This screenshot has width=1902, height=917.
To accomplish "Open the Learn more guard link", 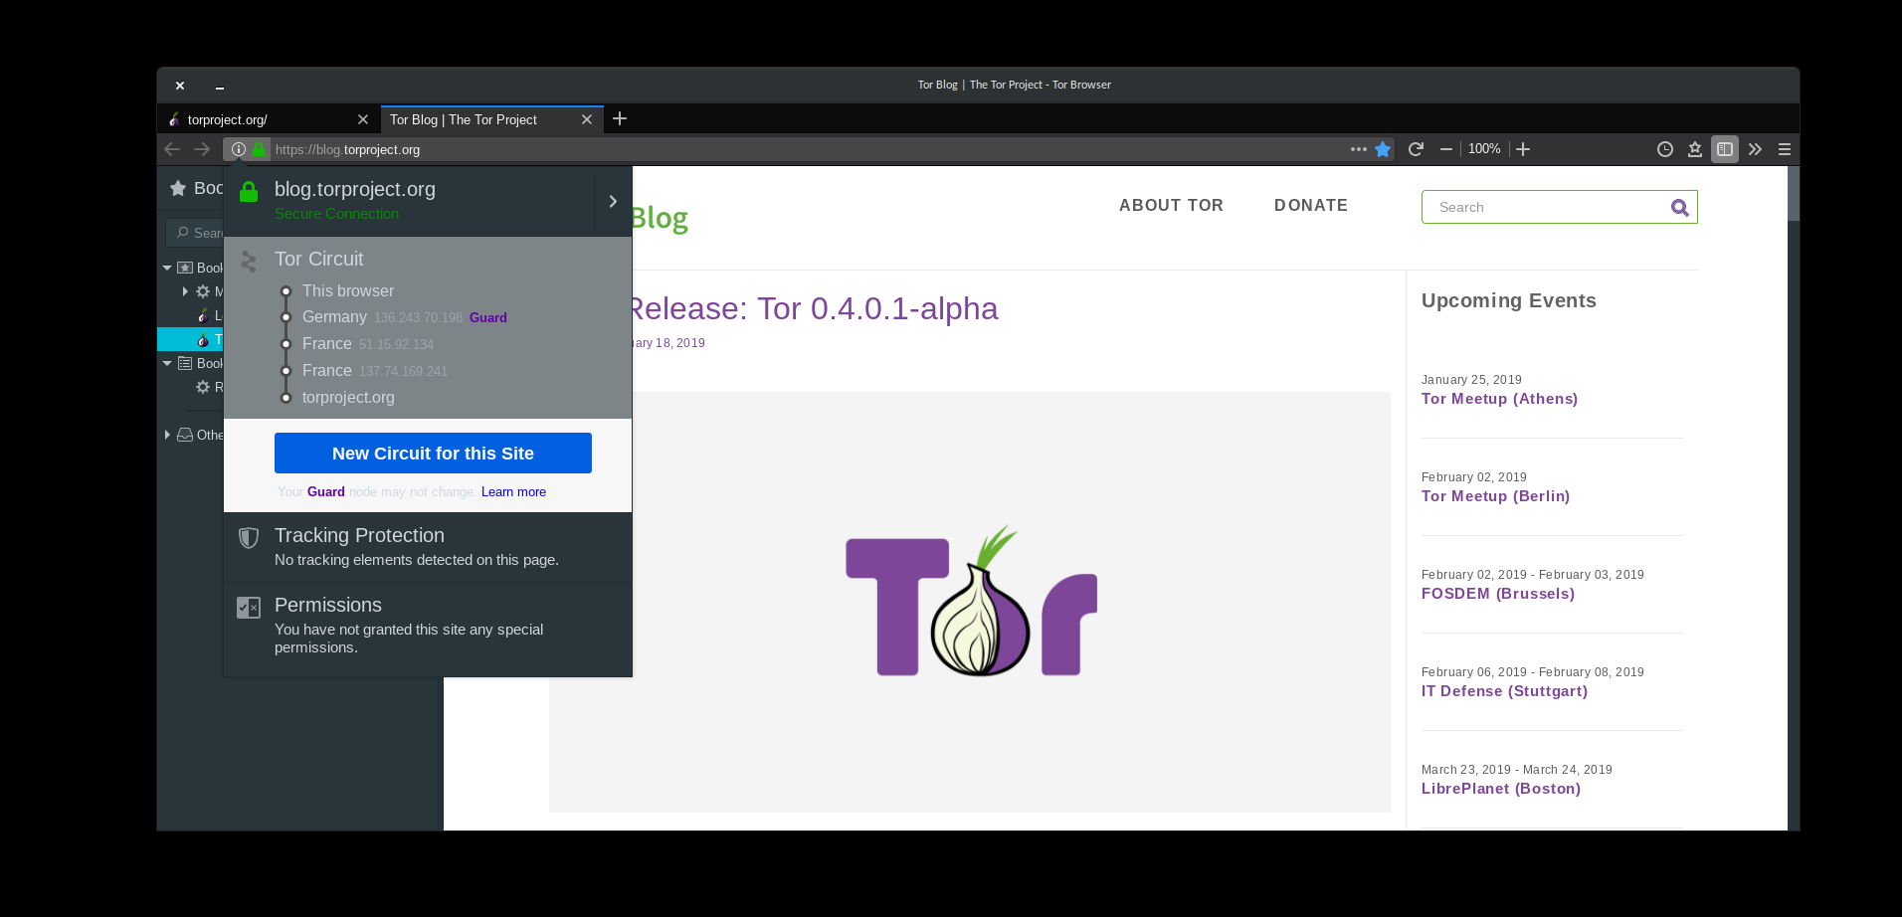I will point(513,491).
